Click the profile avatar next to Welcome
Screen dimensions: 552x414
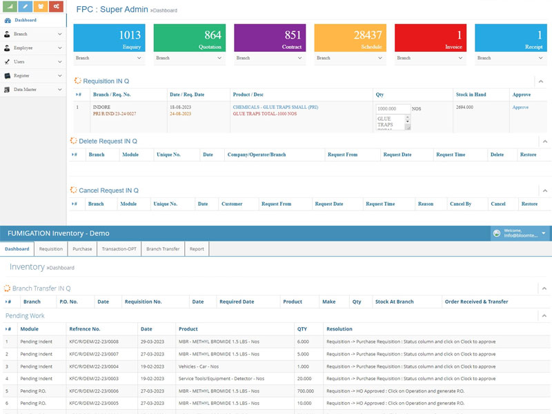point(497,233)
